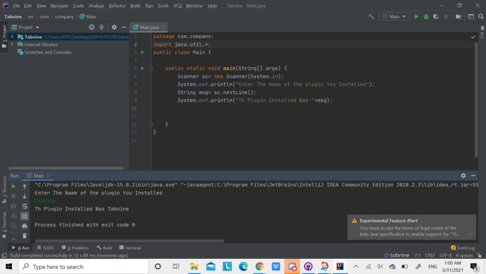This screenshot has height=274, width=486.
Task: Open the Analyze menu
Action: [96, 5]
